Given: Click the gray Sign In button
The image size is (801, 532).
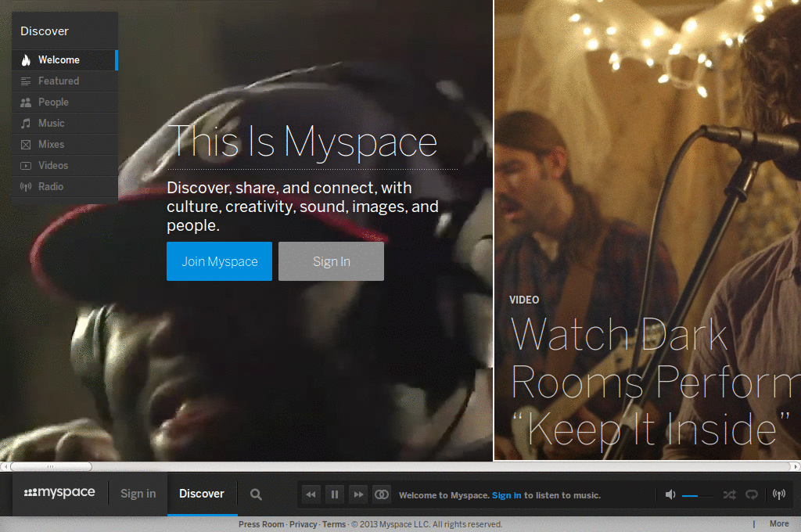Looking at the screenshot, I should pyautogui.click(x=331, y=261).
